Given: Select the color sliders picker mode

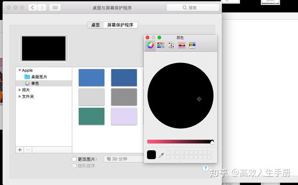Looking at the screenshot, I should click(x=161, y=45).
